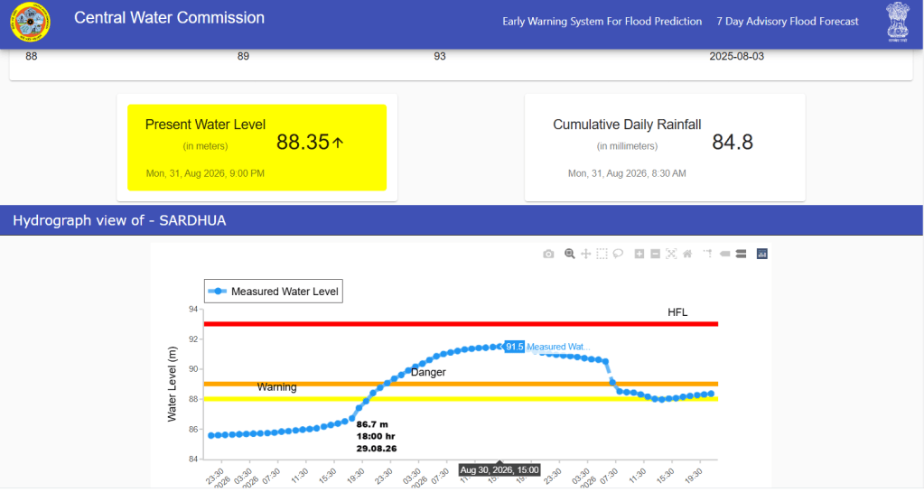Toggle Measured Water Level legend entry

pos(274,291)
